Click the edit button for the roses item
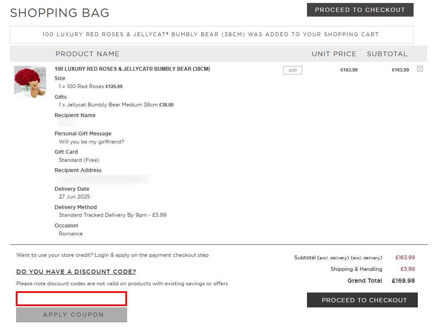The image size is (440, 327). (x=292, y=70)
